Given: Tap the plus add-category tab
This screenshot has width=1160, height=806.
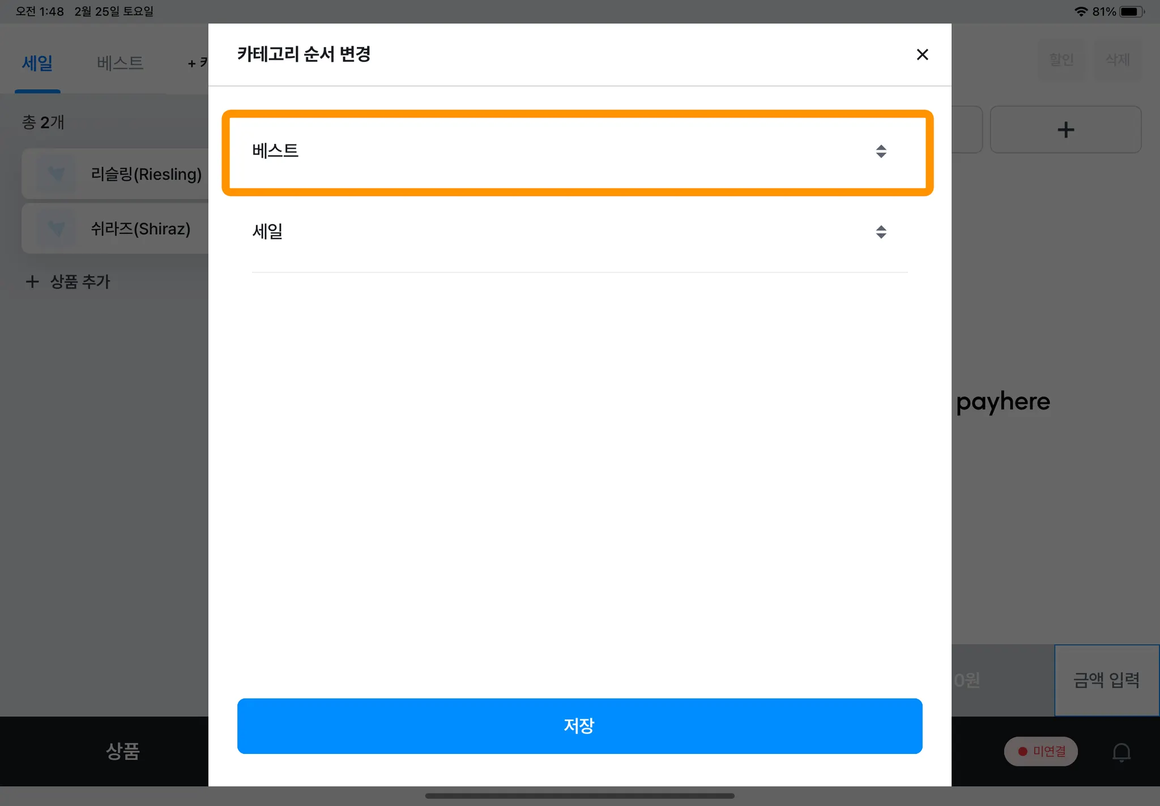Looking at the screenshot, I should [197, 62].
